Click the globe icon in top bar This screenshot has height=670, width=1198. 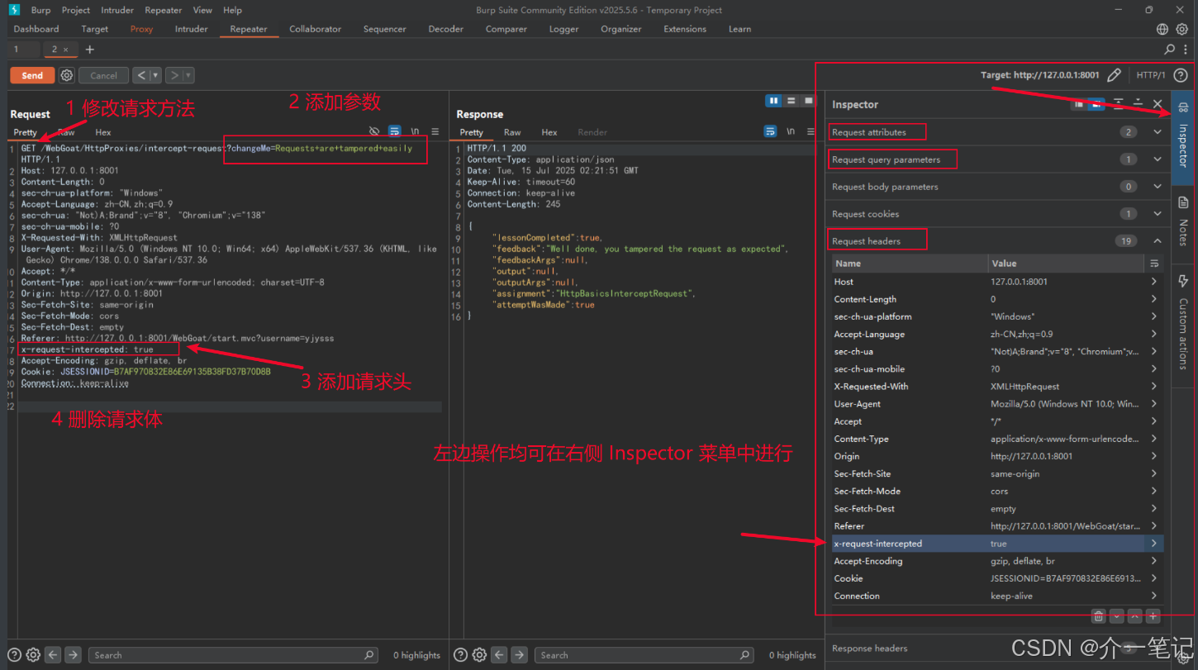click(x=1162, y=29)
